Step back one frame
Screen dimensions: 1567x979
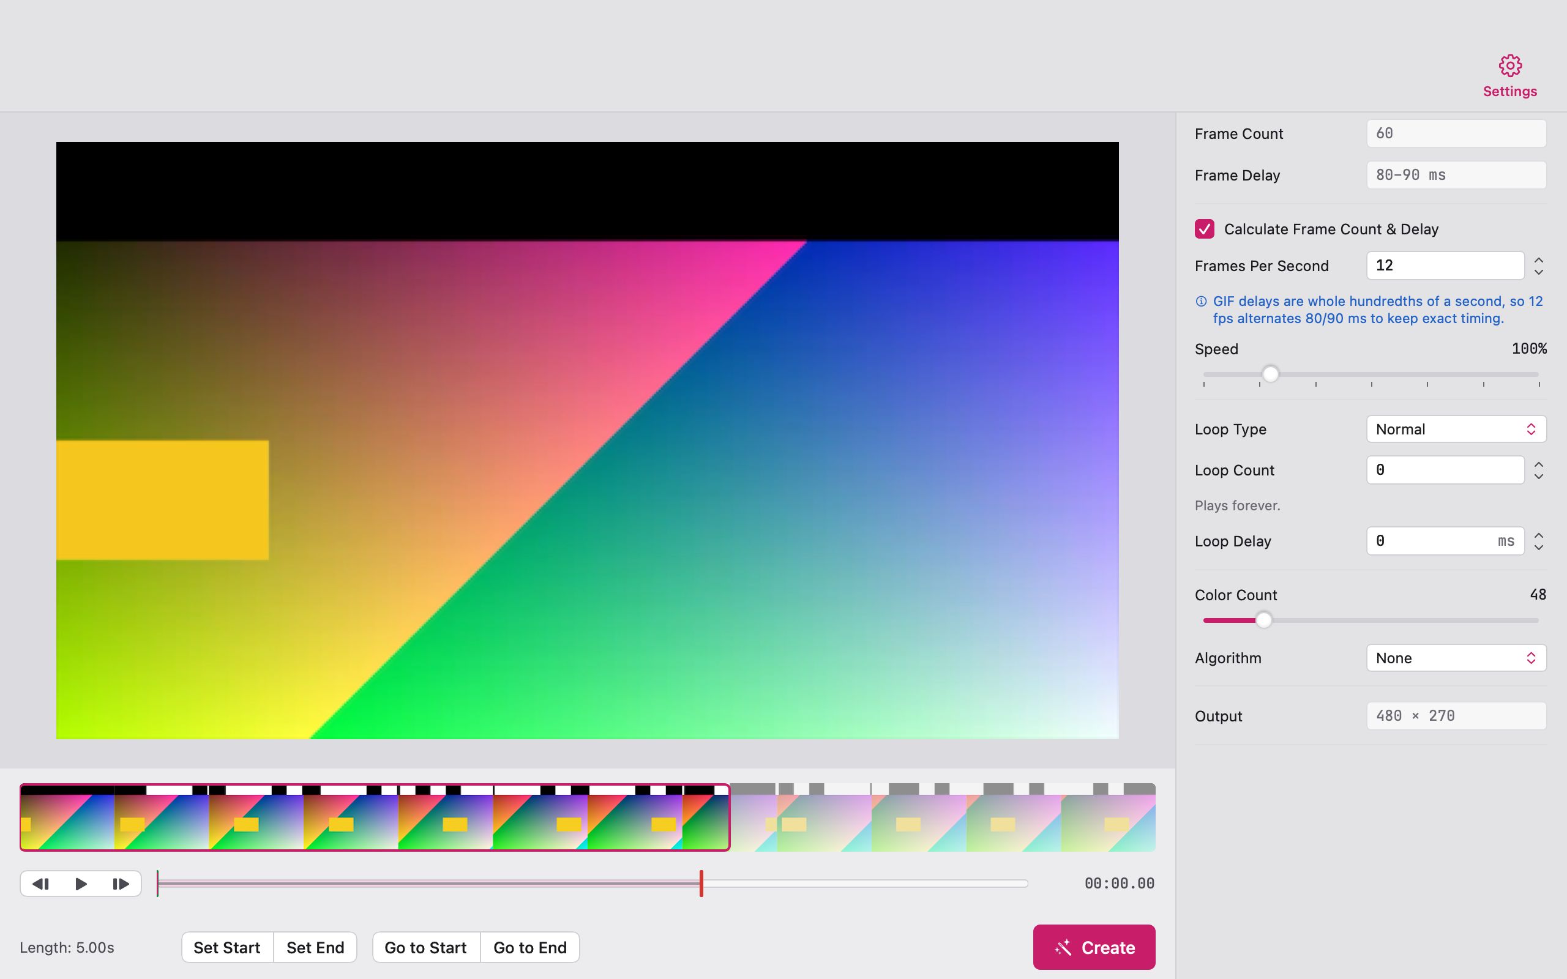coord(41,884)
